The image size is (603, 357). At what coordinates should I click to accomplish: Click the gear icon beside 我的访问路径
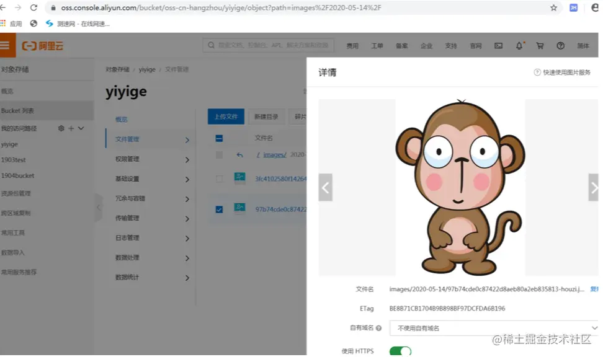pos(61,128)
